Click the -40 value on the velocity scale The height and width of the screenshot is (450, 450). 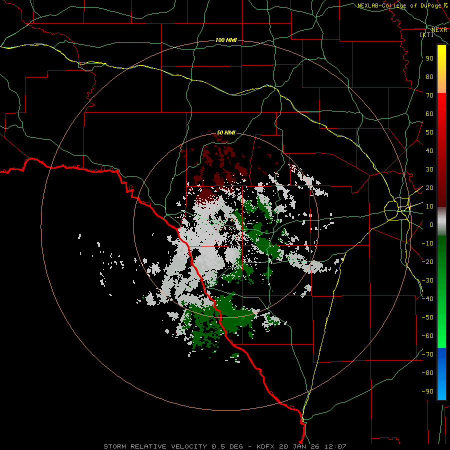coord(427,299)
